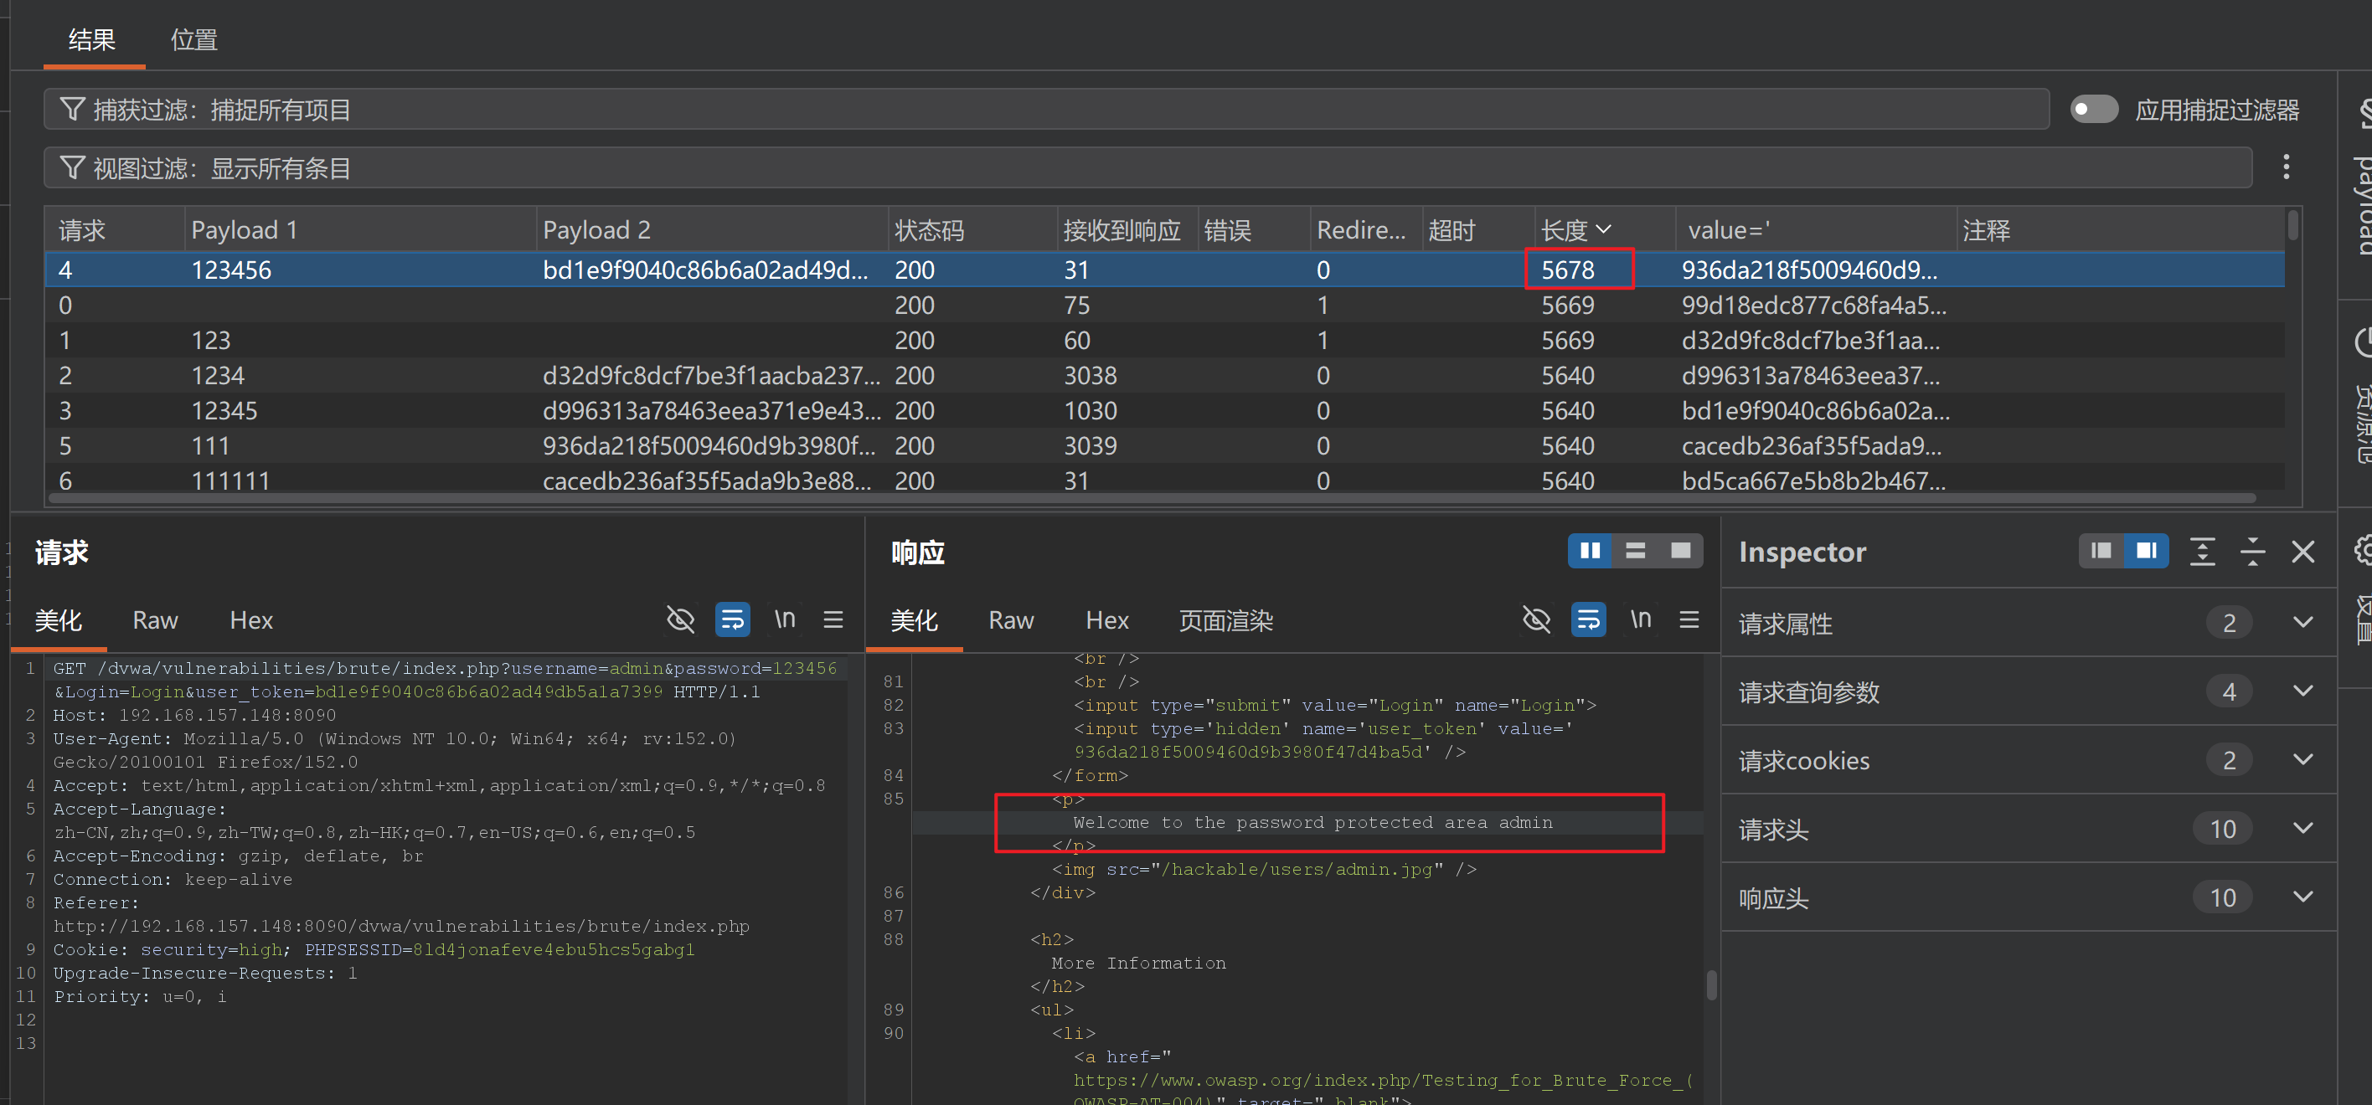Screen dimensions: 2372x1105
Task: Select the row with payload 123456
Action: coord(1165,270)
